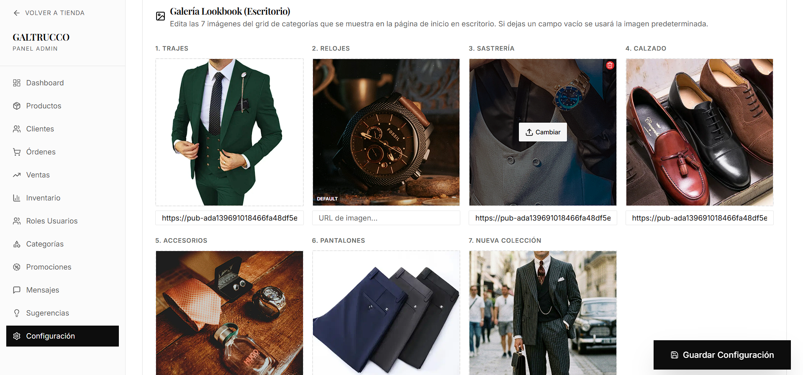This screenshot has height=375, width=803.
Task: Click the Ventas trending arrow icon
Action: (17, 175)
